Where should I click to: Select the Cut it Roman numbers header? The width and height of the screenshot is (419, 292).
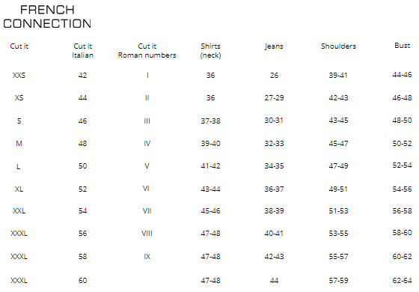pyautogui.click(x=147, y=51)
